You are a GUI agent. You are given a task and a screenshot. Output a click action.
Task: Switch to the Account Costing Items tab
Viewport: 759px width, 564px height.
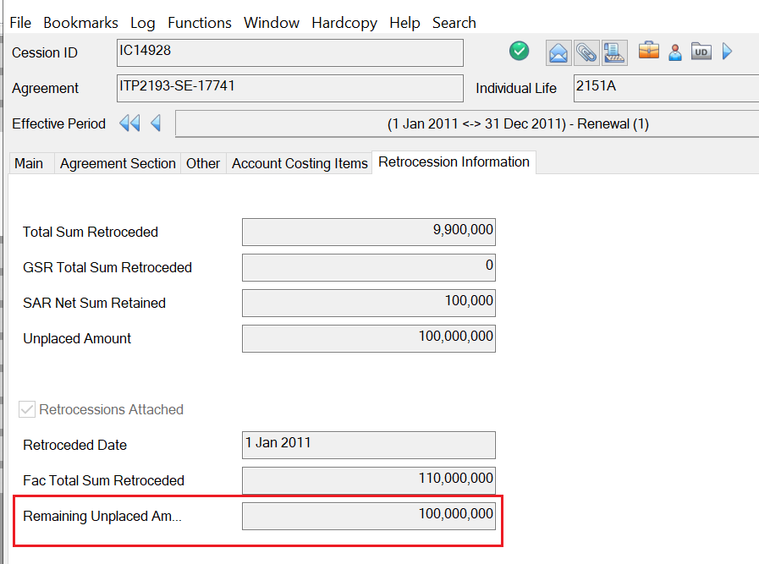pos(300,163)
